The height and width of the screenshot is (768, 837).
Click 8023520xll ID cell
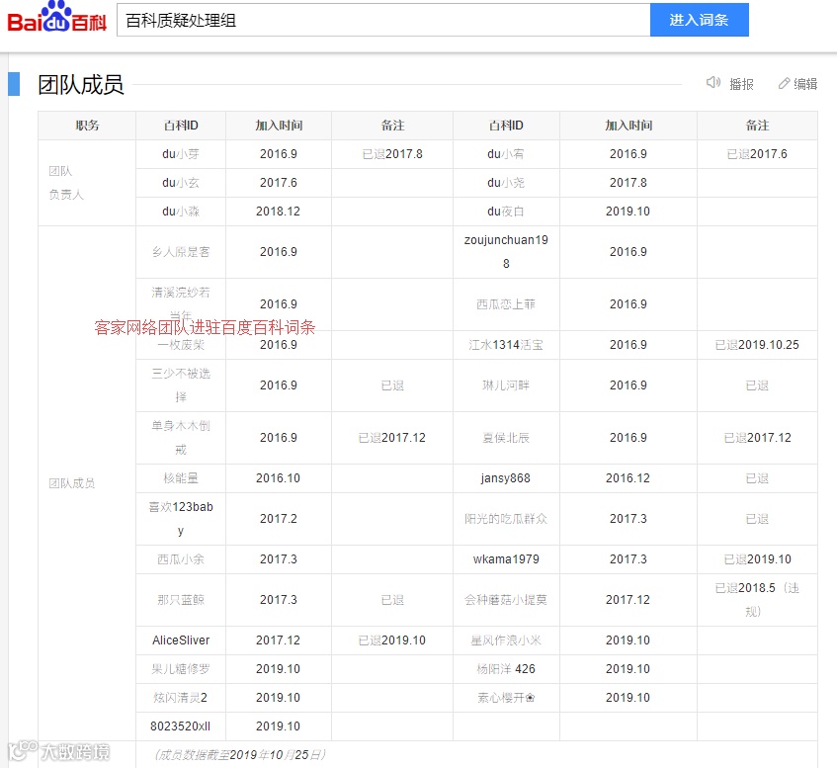click(181, 726)
